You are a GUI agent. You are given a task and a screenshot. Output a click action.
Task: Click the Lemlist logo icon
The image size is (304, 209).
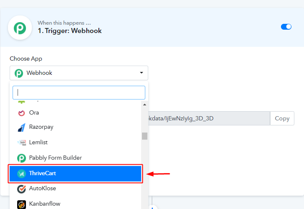pyautogui.click(x=21, y=143)
